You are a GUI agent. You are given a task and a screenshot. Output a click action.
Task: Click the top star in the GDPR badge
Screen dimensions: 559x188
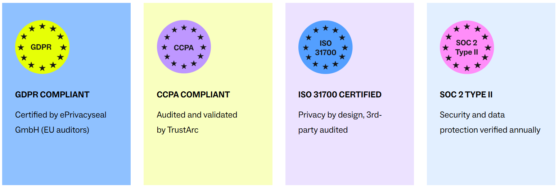[42, 26]
